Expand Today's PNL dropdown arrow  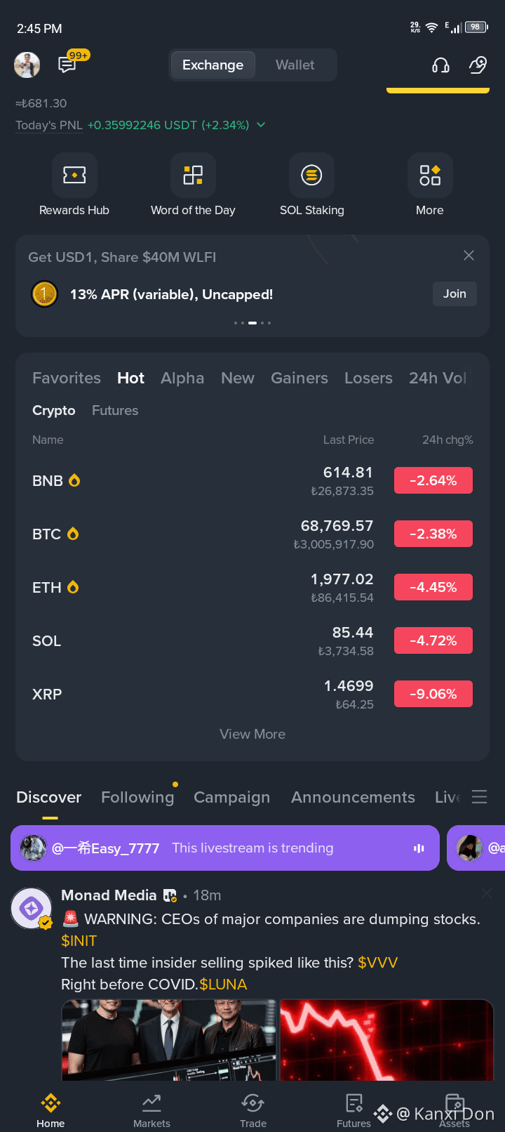[261, 125]
